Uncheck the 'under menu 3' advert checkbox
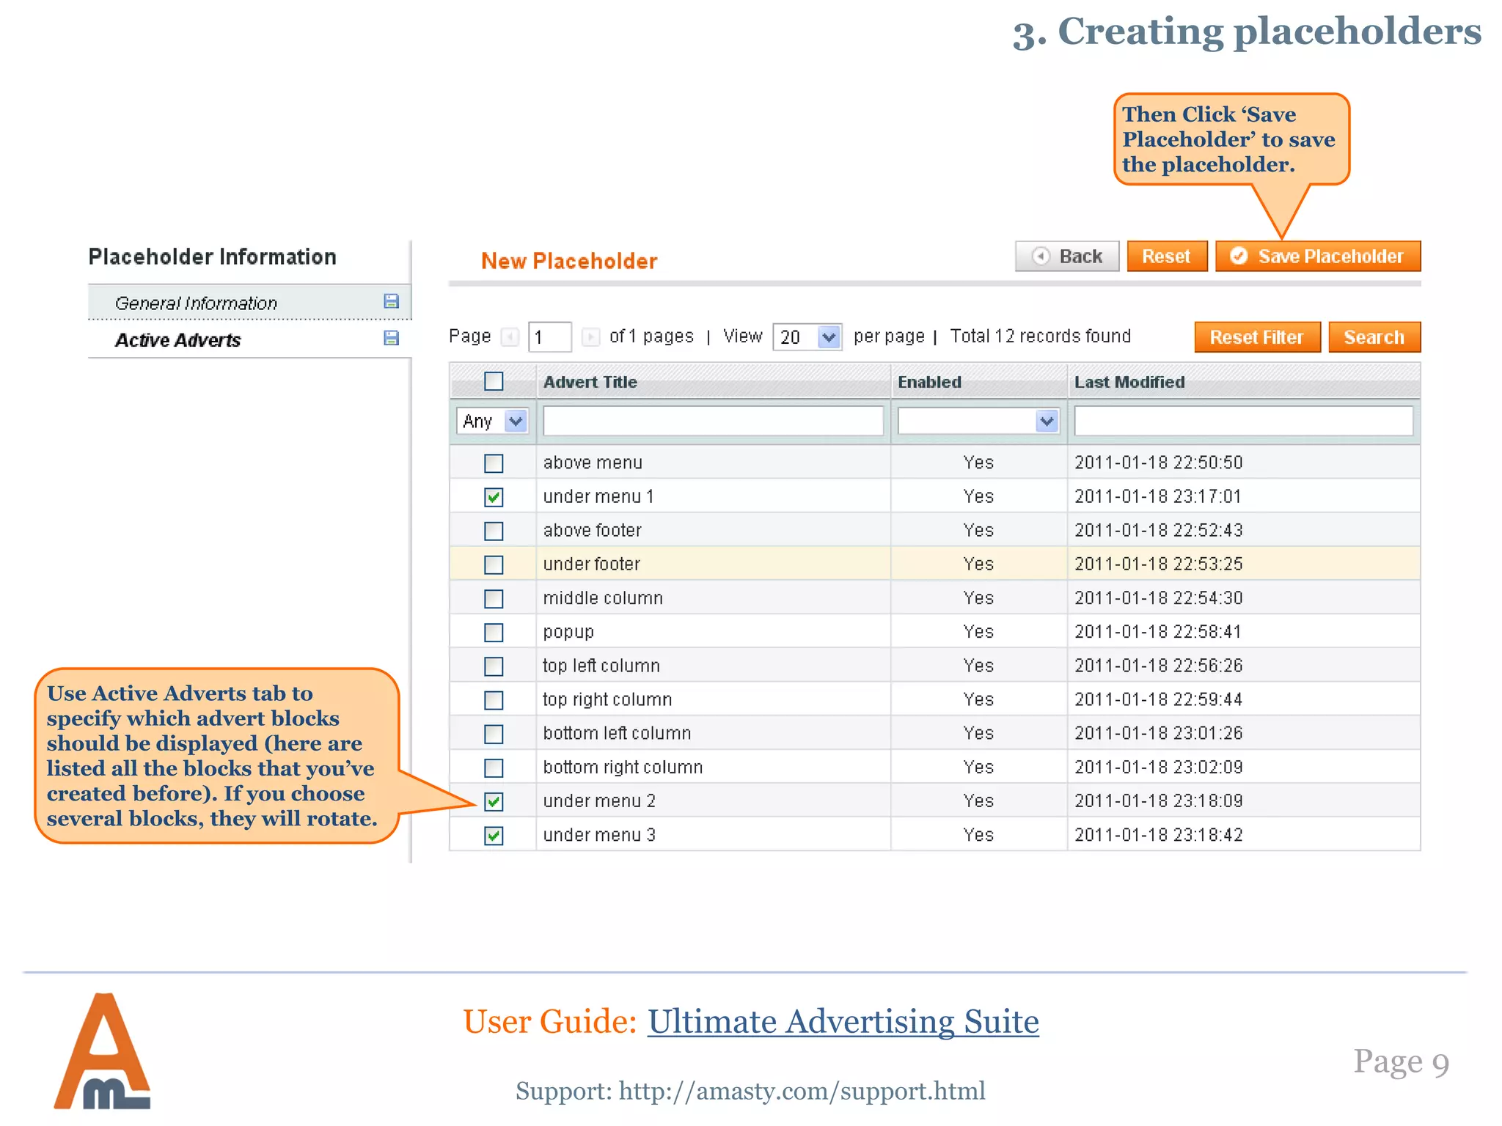This screenshot has height=1126, width=1502. point(494,836)
